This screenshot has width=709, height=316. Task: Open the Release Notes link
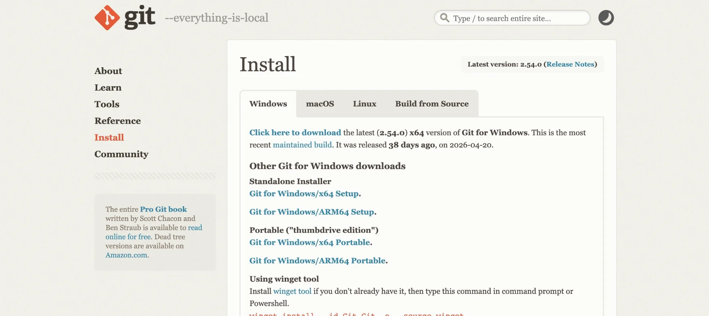click(570, 64)
